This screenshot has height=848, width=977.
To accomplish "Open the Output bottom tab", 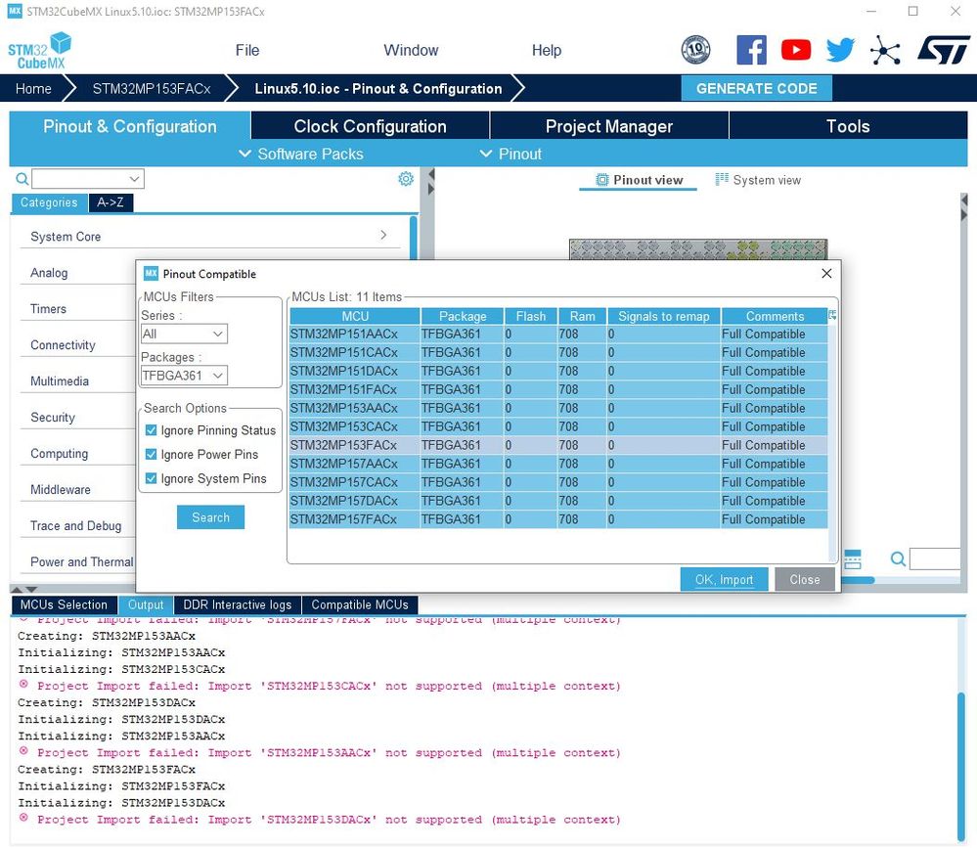I will (146, 605).
